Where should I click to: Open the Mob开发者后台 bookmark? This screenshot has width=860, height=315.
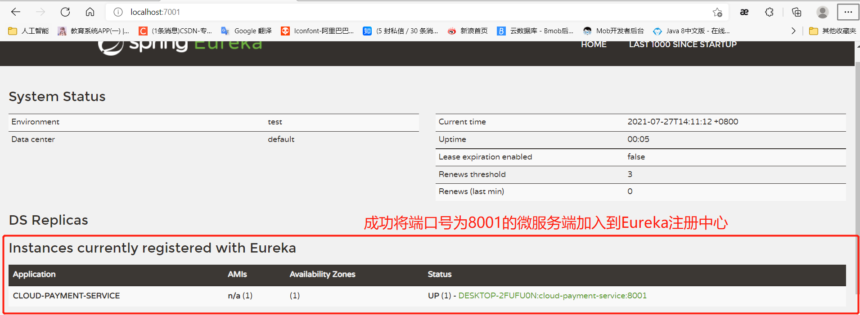click(613, 31)
